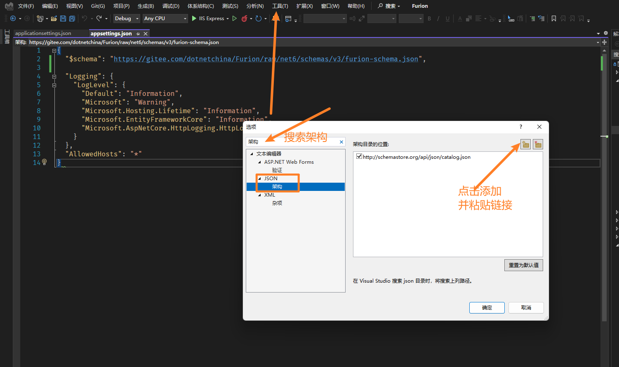Open the 工具(T) menu

point(280,6)
